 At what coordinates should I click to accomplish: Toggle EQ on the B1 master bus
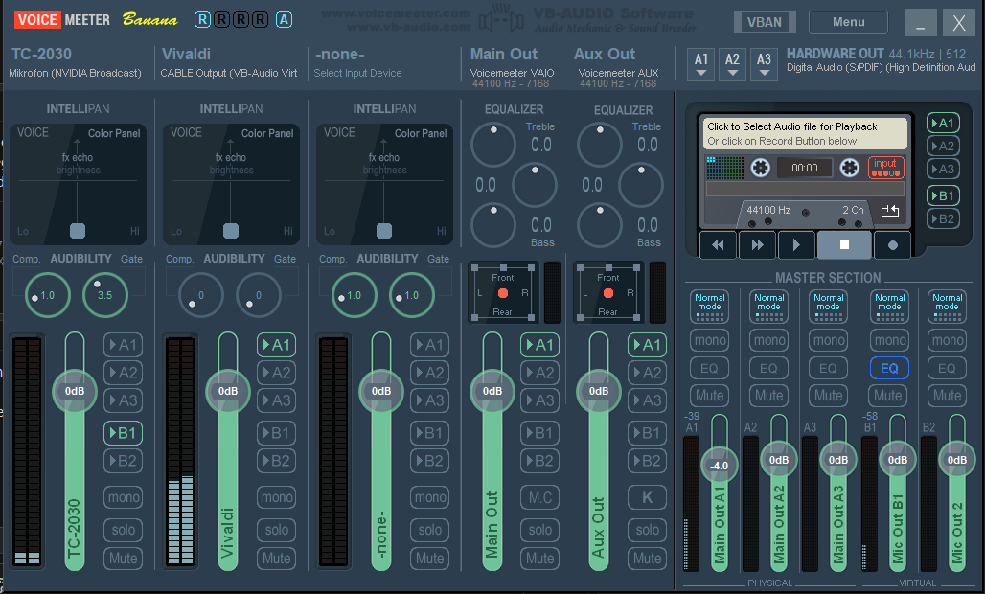(x=889, y=368)
